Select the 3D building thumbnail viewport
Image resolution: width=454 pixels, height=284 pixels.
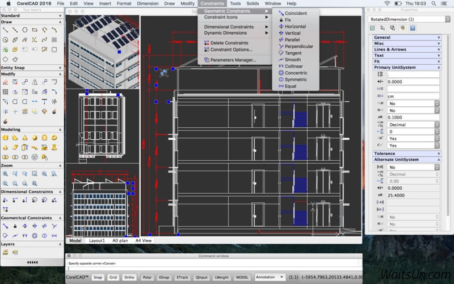(x=103, y=52)
